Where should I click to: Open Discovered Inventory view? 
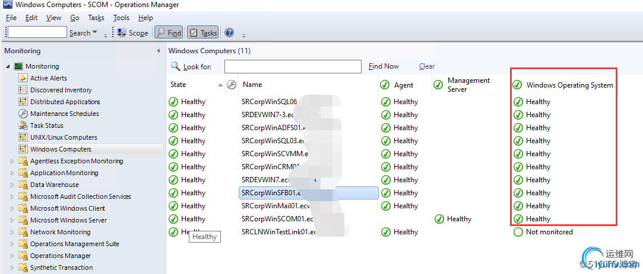(61, 89)
